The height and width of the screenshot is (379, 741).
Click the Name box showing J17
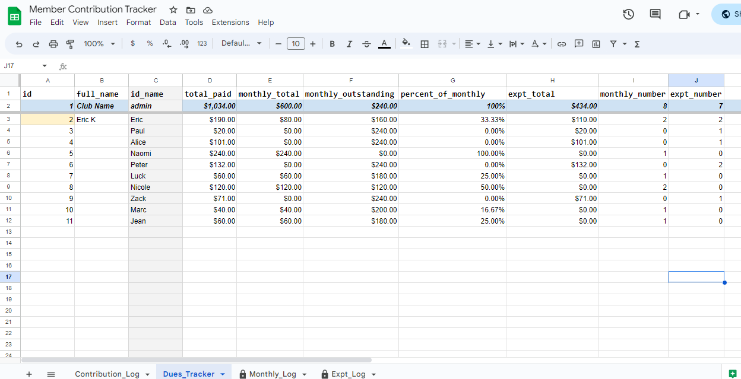click(x=24, y=66)
